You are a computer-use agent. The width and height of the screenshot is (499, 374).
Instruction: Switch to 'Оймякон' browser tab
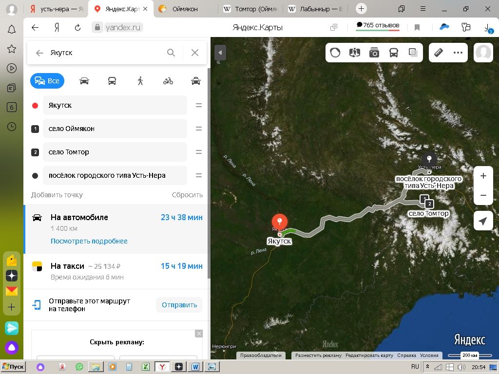(185, 9)
